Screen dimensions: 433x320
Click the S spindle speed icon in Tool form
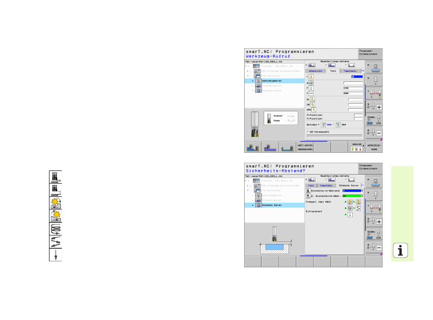tap(311, 83)
